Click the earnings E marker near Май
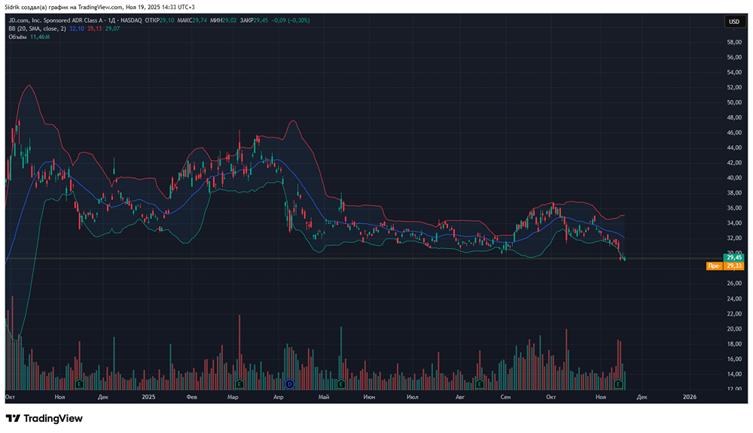The height and width of the screenshot is (433, 753). [341, 384]
